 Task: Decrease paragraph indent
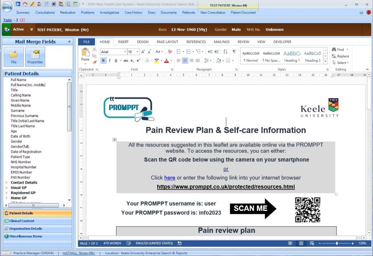tap(210, 52)
